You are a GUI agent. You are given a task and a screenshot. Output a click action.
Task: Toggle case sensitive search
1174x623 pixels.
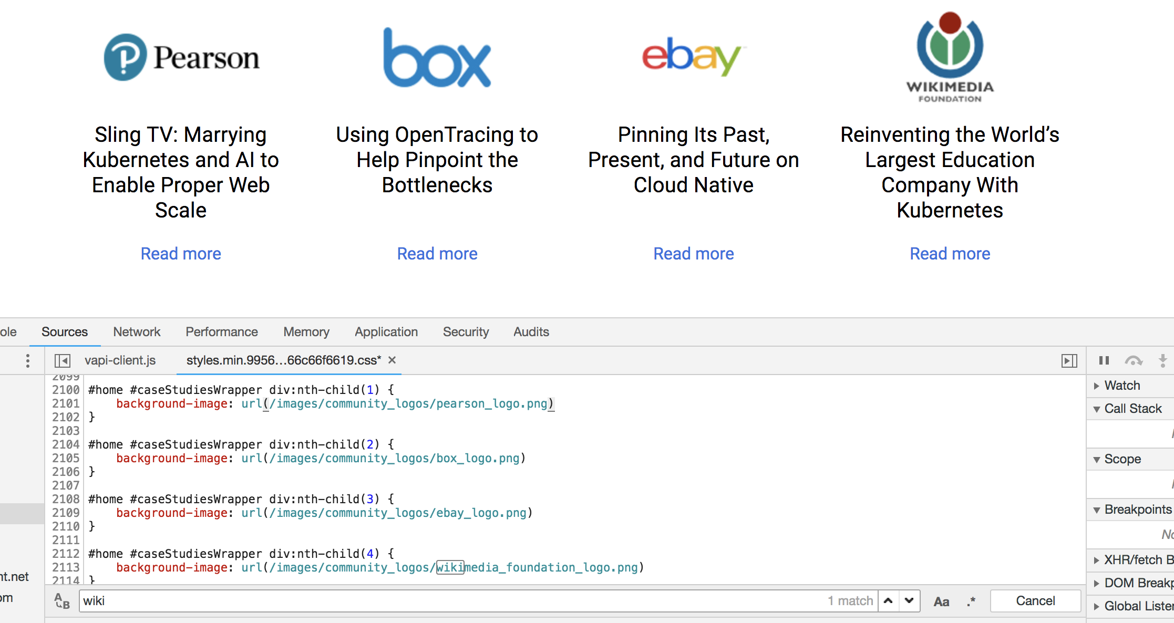coord(941,601)
